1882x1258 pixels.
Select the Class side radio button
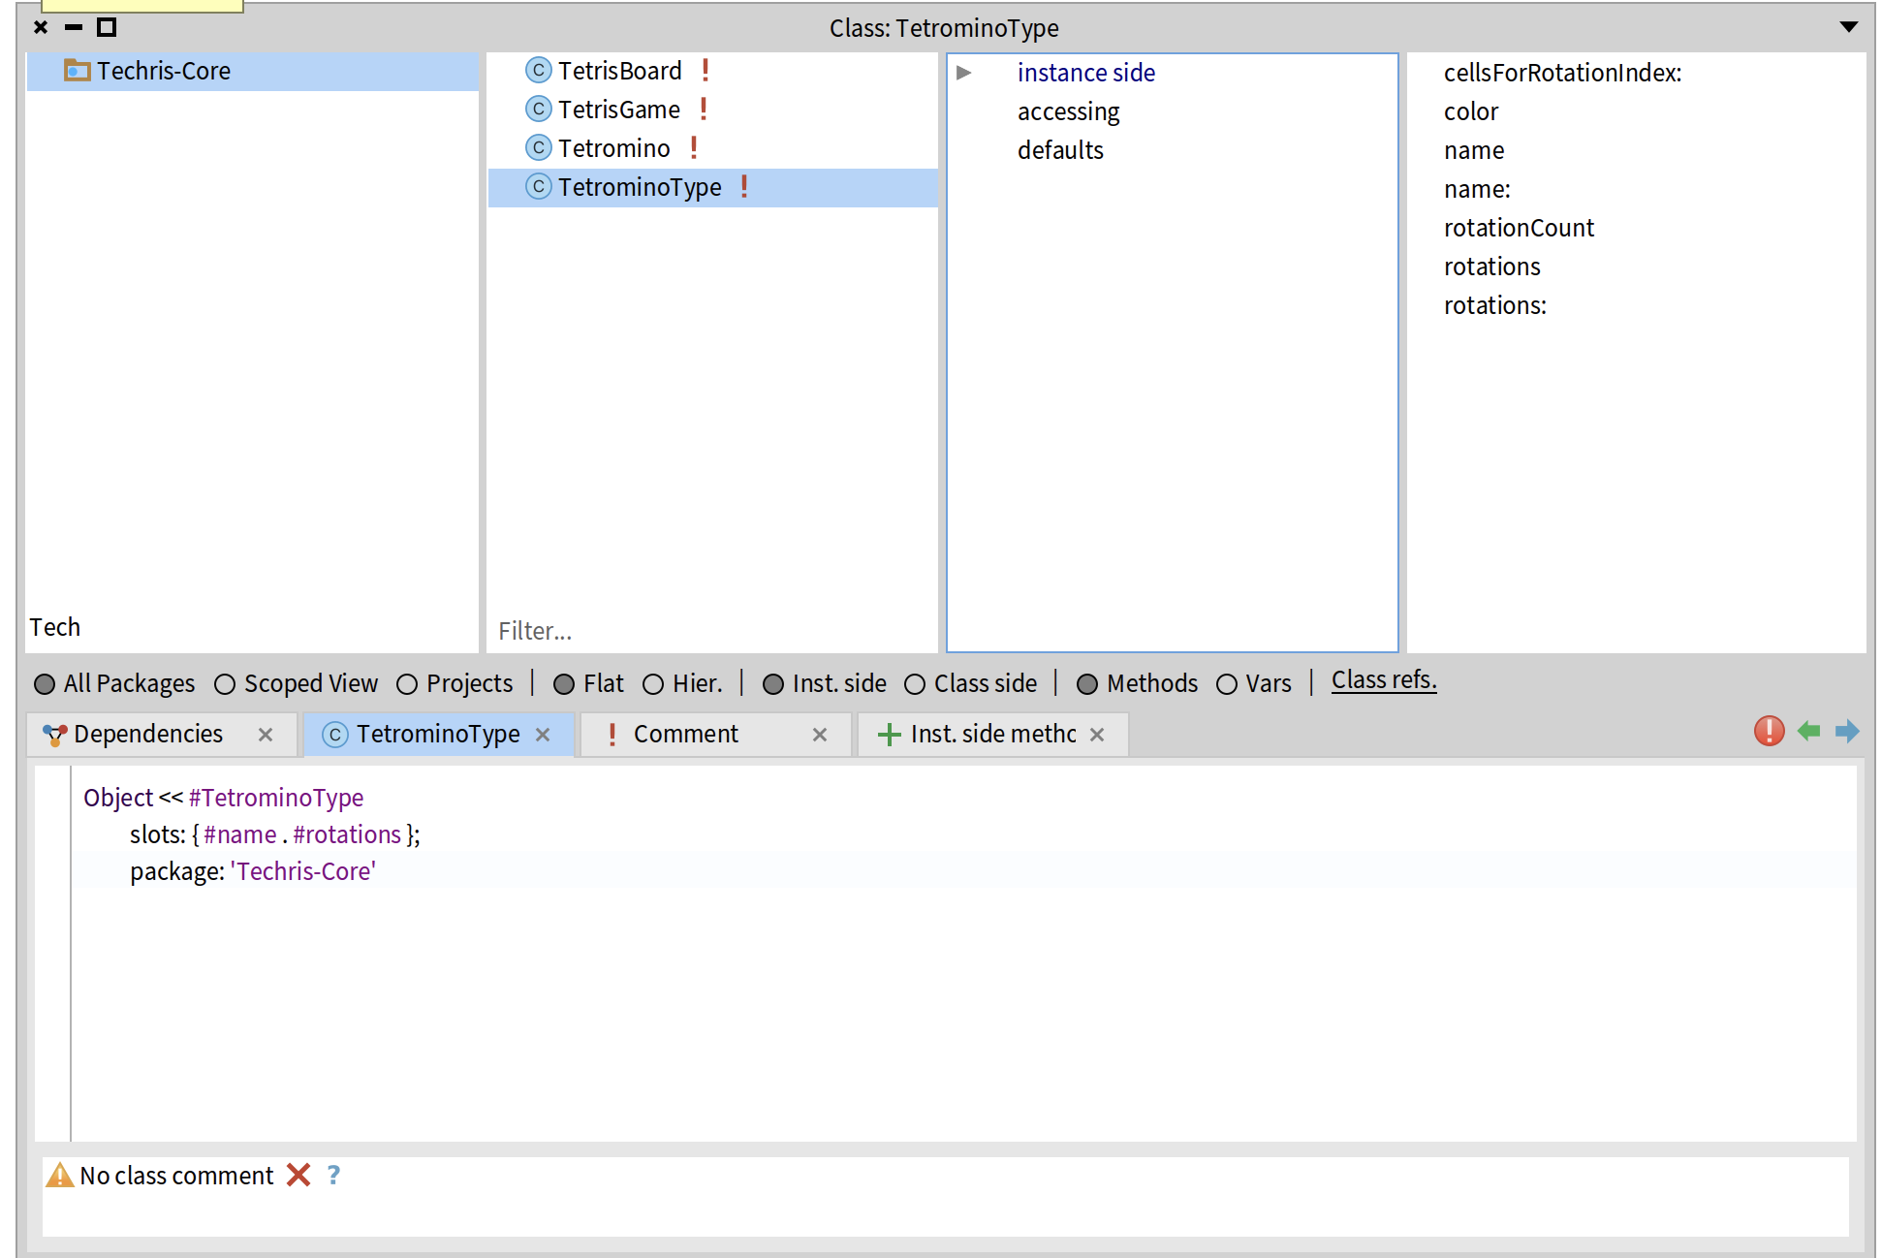(915, 684)
